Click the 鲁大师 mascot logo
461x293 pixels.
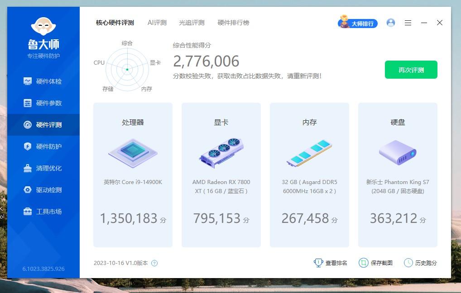(43, 26)
